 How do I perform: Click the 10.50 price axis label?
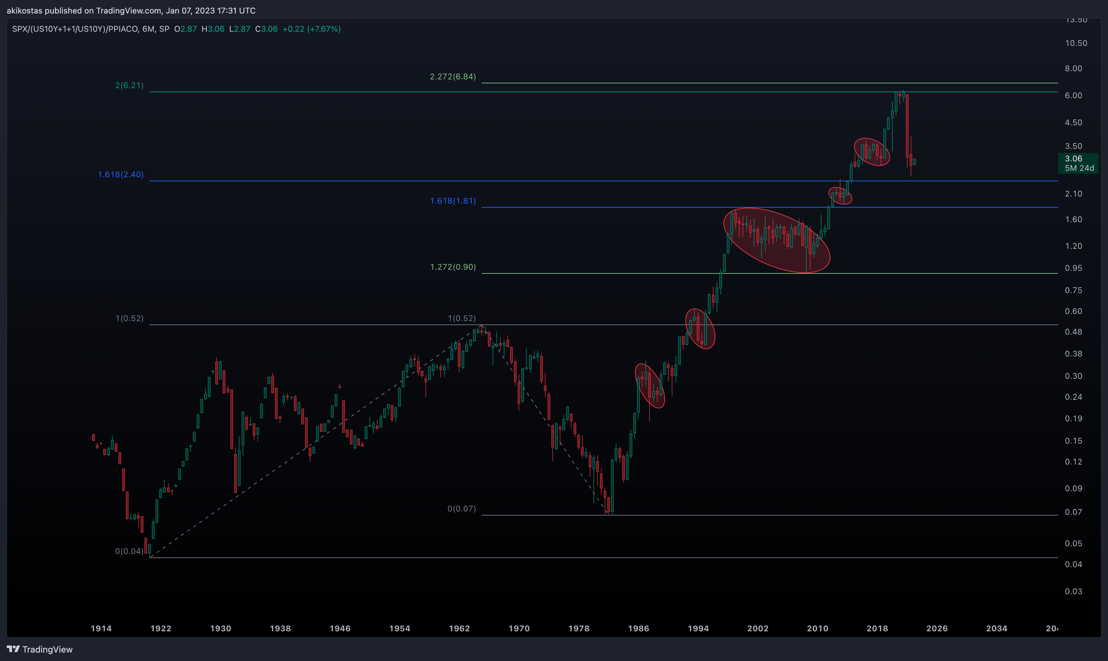pos(1076,43)
